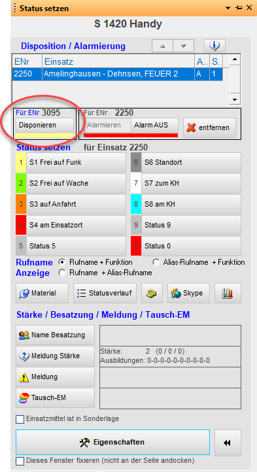
Task: Open the bar chart statistics icon
Action: pos(228,293)
